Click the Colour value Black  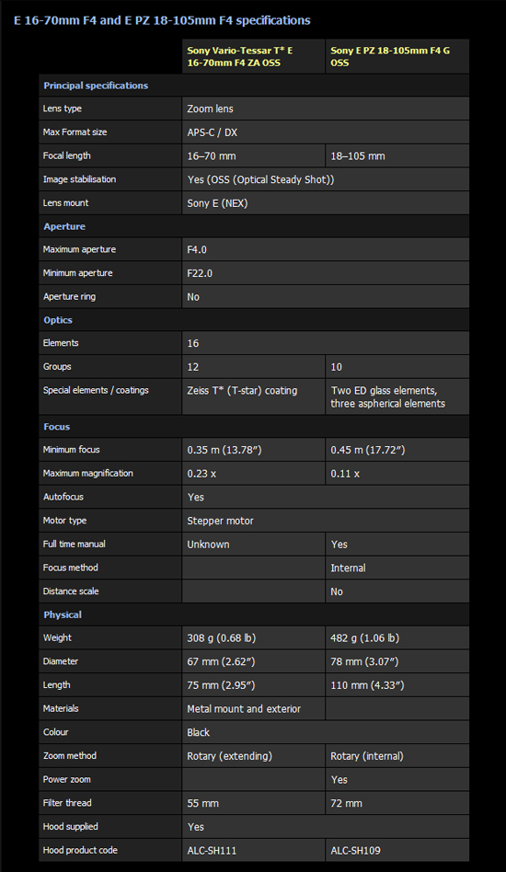click(199, 732)
